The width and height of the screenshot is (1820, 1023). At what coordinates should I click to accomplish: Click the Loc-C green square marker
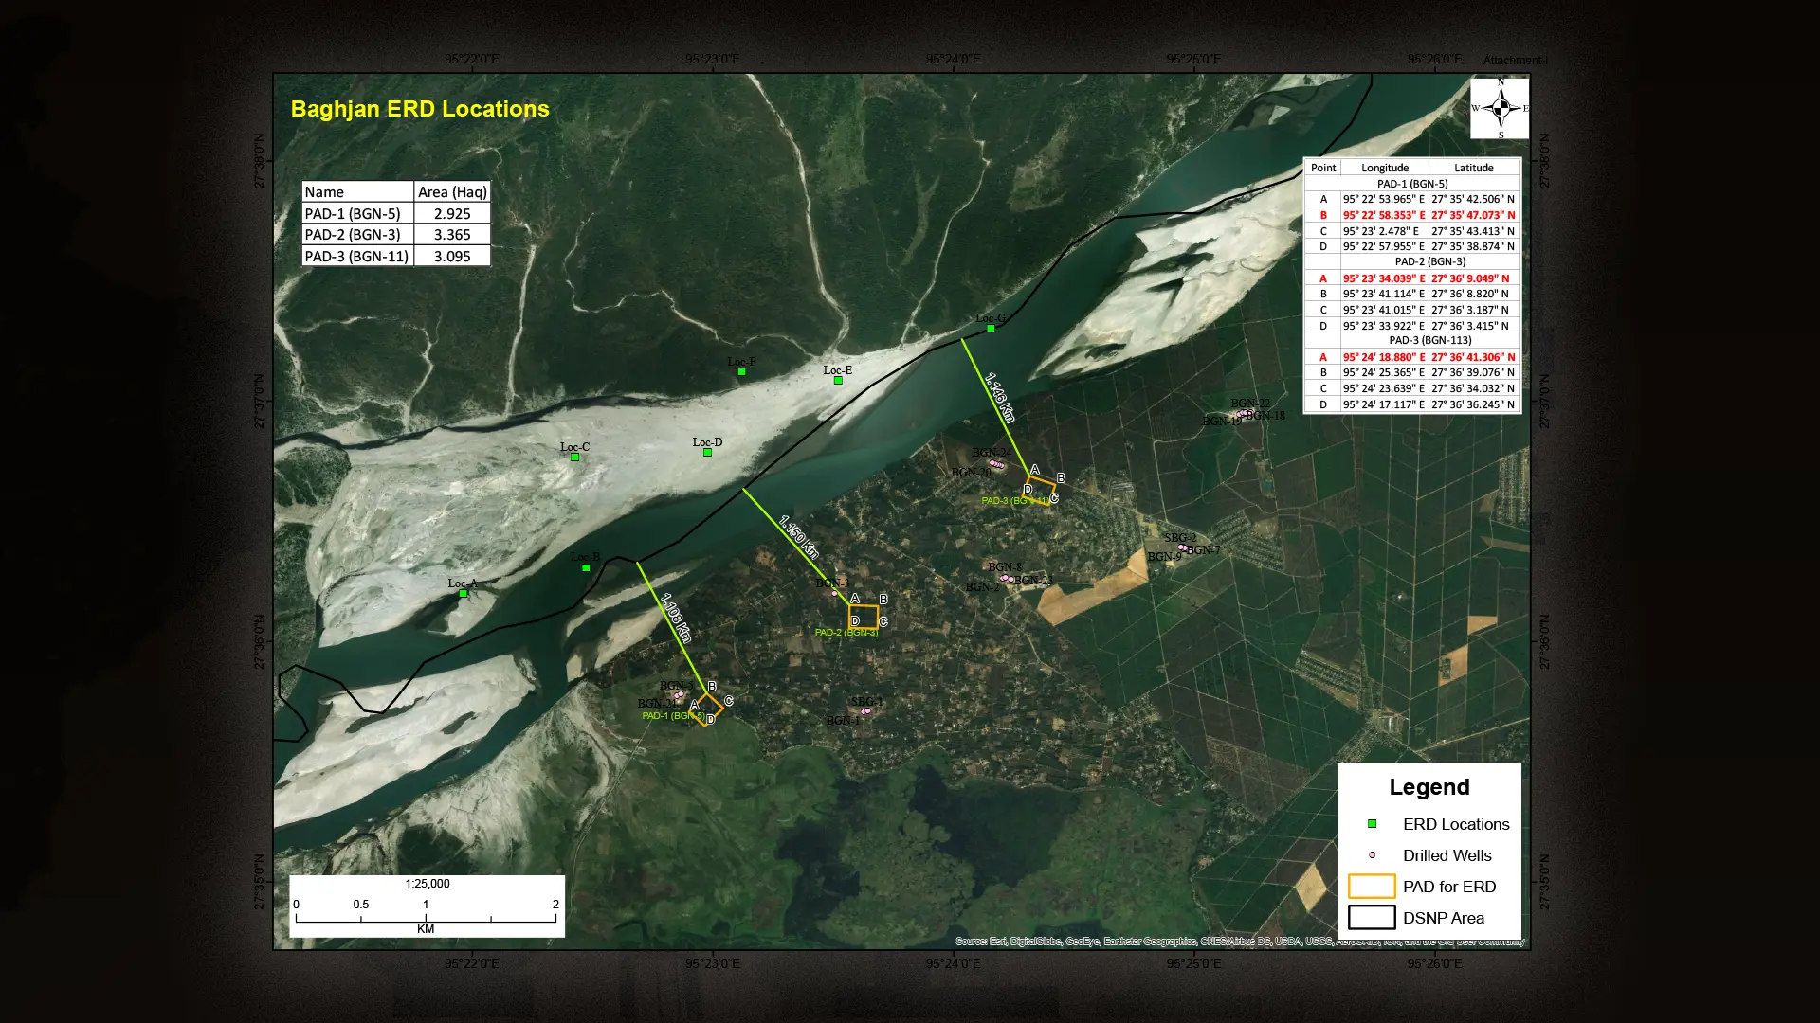[x=574, y=458]
